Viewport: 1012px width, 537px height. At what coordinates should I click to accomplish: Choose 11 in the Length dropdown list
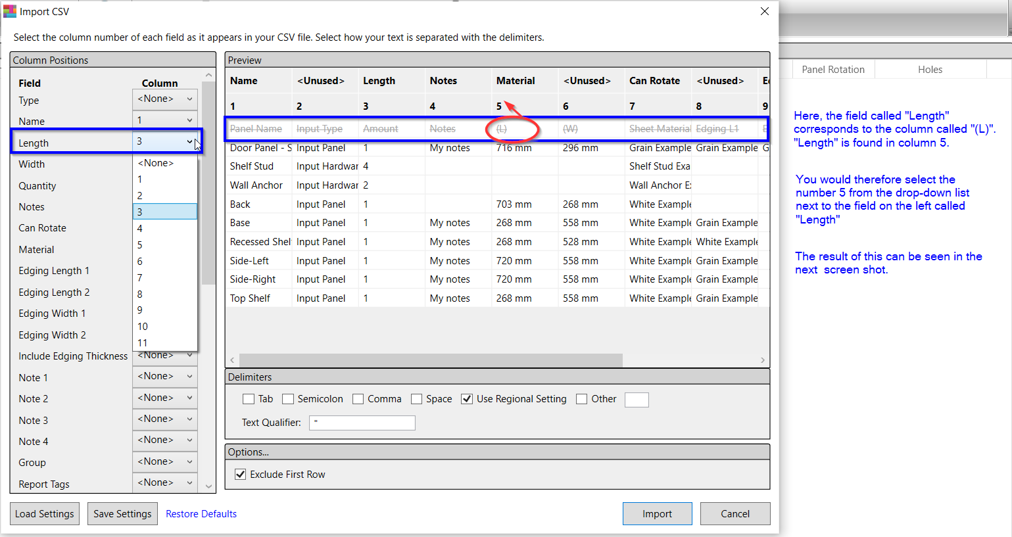pyautogui.click(x=165, y=342)
